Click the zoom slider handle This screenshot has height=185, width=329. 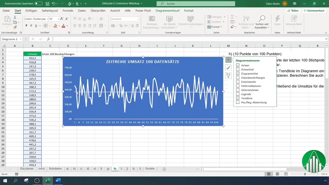point(305,174)
